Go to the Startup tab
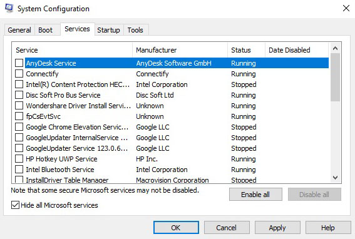Image resolution: width=355 pixels, height=239 pixels. [108, 30]
